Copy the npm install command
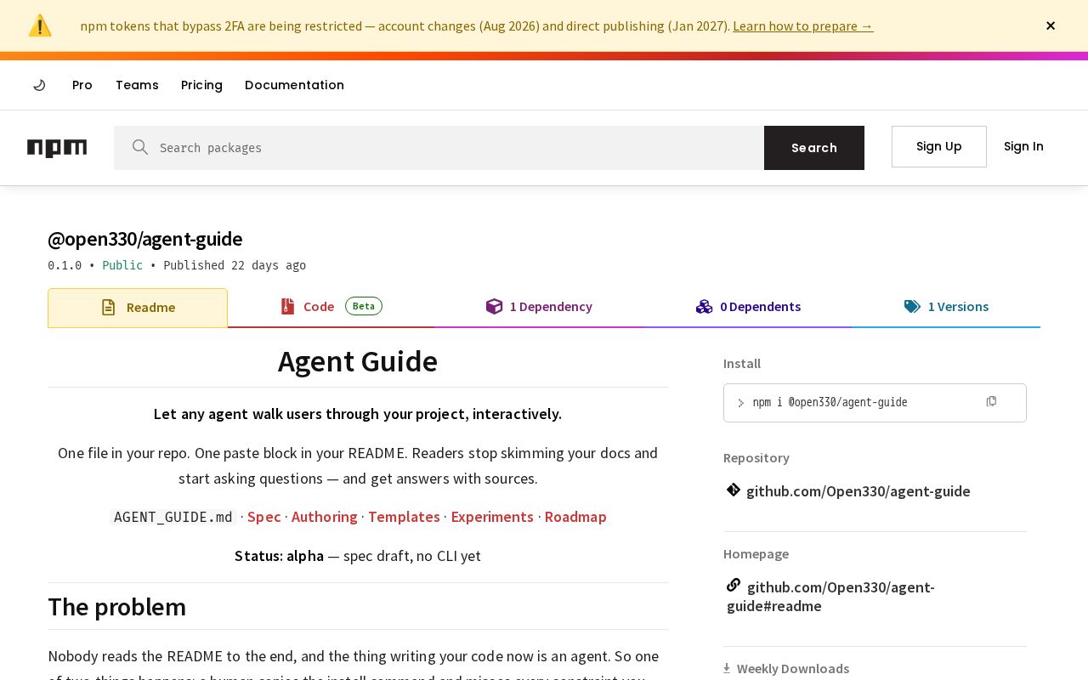 (x=991, y=401)
